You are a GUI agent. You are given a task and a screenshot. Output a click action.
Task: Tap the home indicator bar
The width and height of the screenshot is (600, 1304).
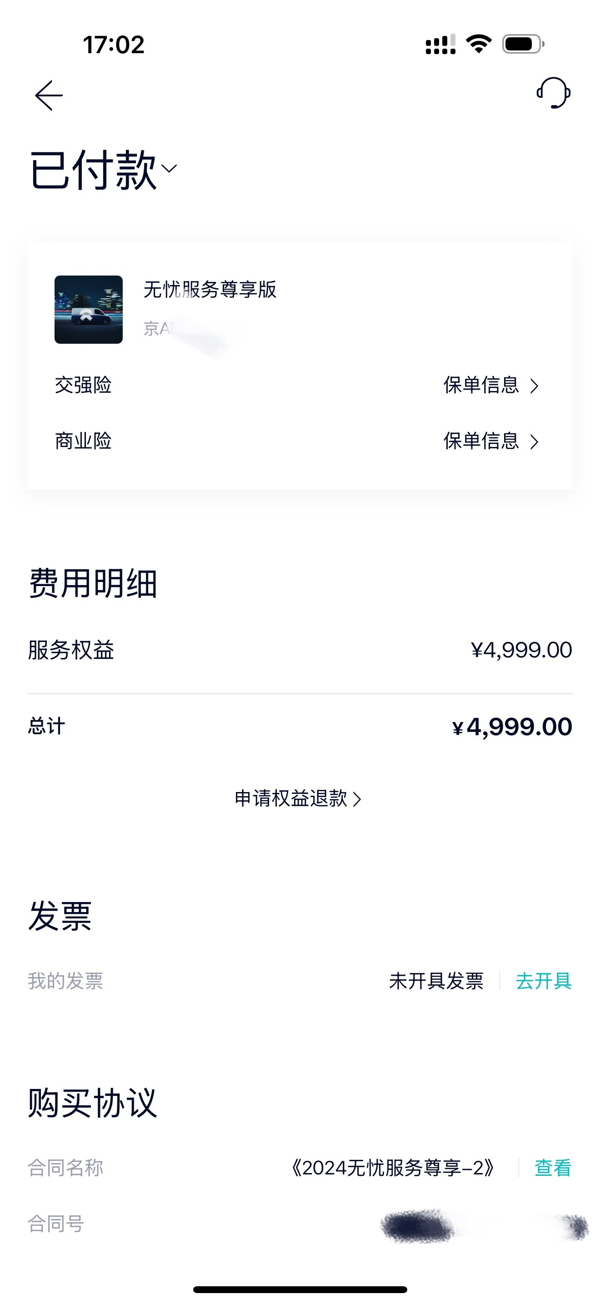pos(300,1289)
